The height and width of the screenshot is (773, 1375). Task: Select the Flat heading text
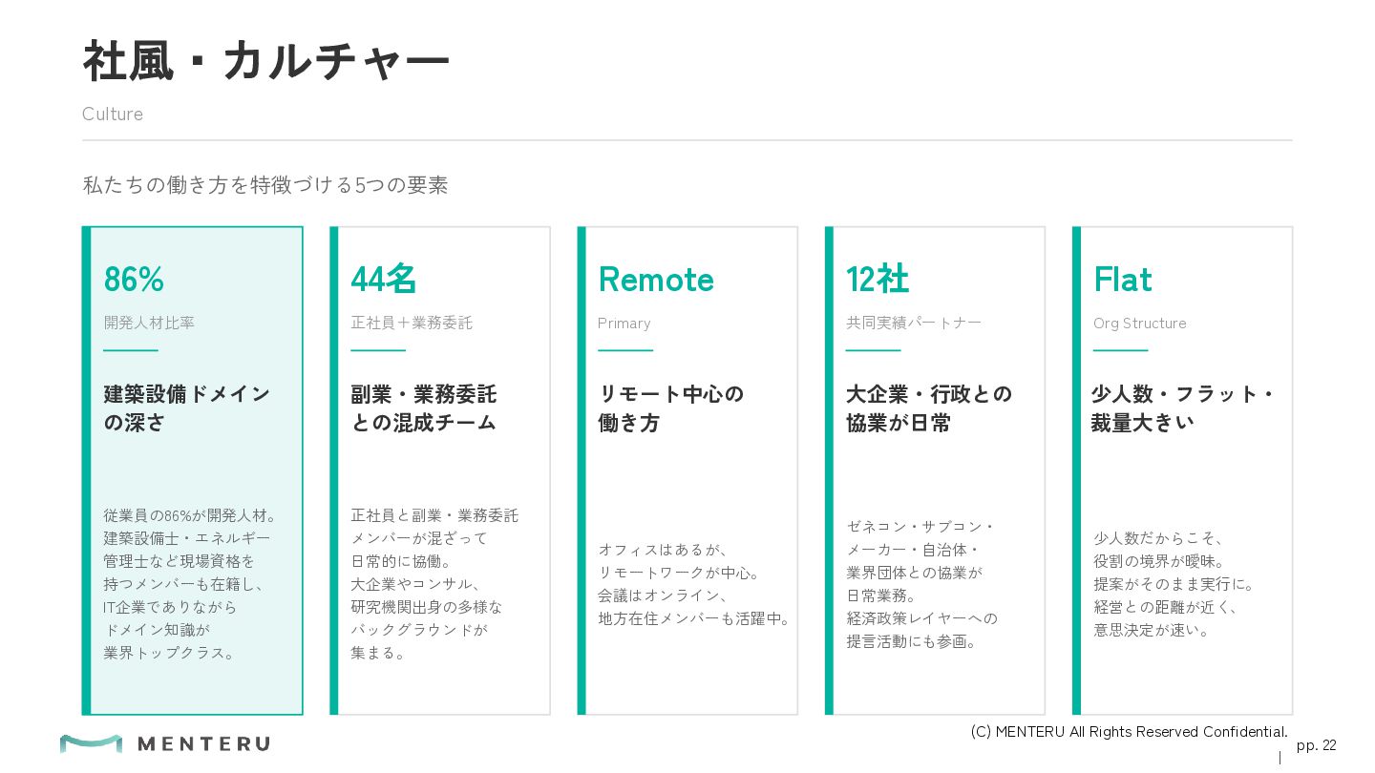coord(1123,280)
